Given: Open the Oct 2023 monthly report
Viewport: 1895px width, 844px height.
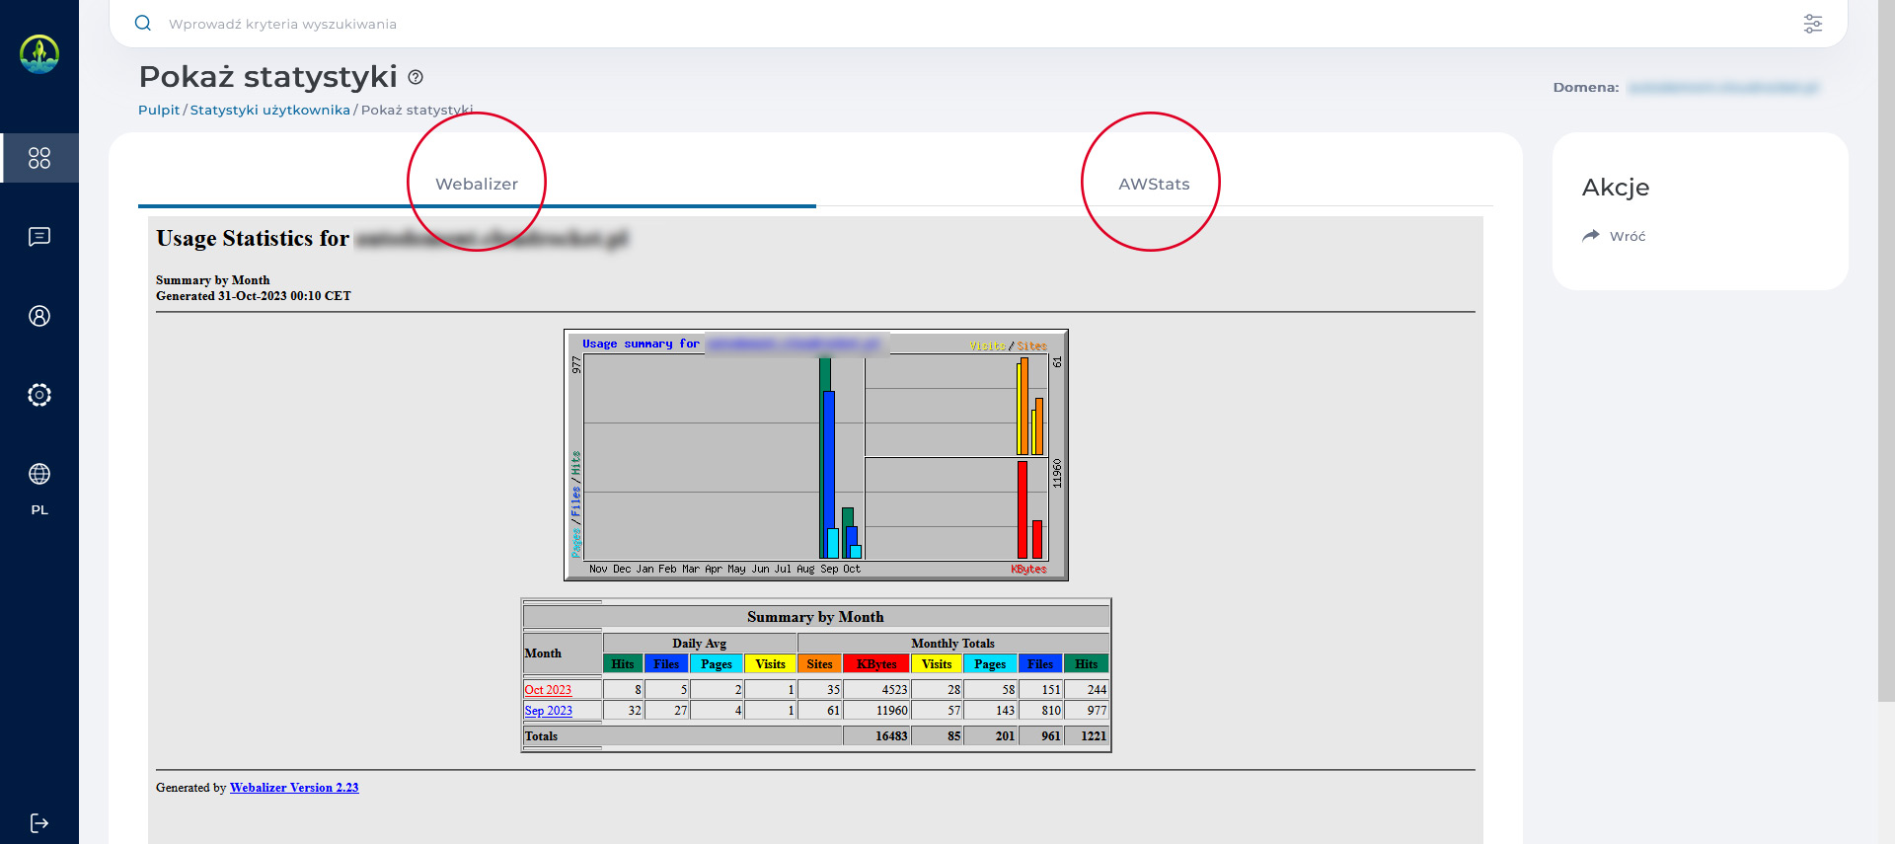Looking at the screenshot, I should (x=548, y=690).
